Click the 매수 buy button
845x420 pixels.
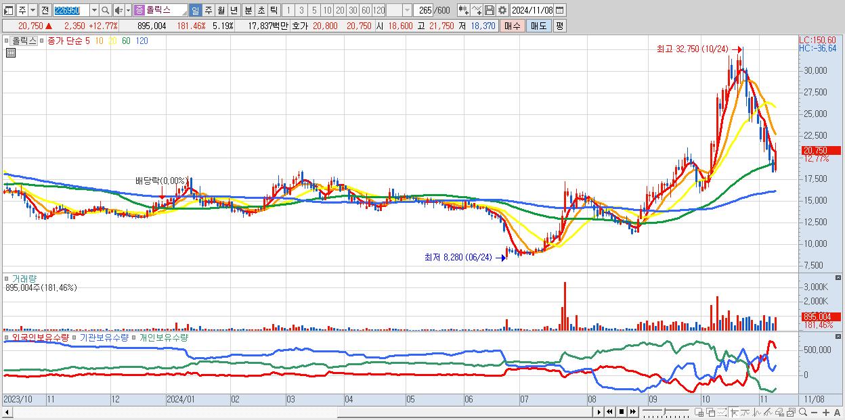coord(513,26)
